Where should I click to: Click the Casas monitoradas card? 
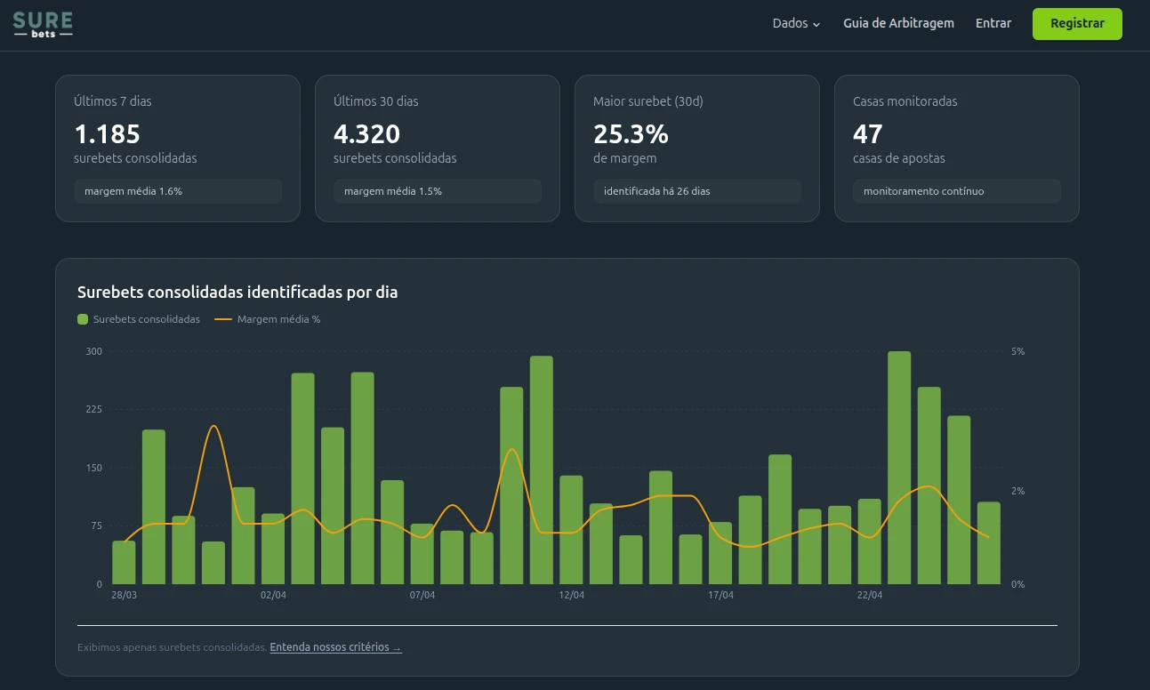tap(956, 133)
